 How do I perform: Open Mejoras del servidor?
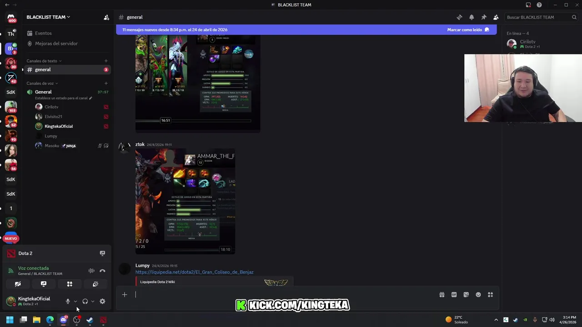[68, 44]
